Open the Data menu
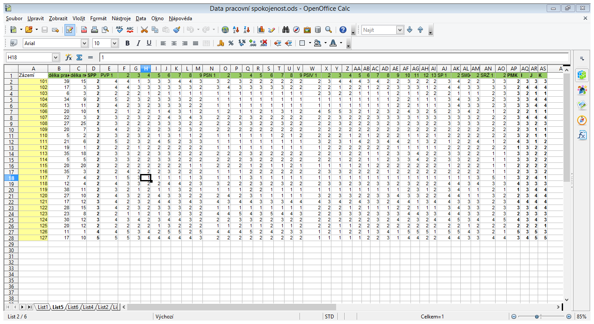The height and width of the screenshot is (324, 594). click(141, 18)
